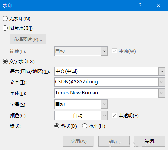Click the 确定 button

114,141
